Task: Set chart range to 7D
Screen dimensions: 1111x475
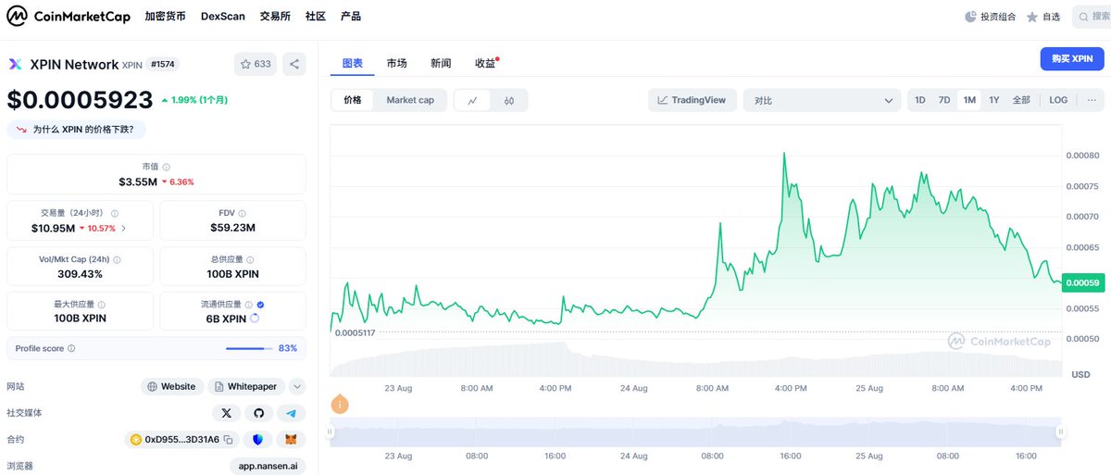Action: (x=944, y=100)
